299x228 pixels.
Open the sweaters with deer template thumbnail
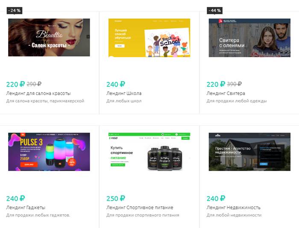point(249,38)
